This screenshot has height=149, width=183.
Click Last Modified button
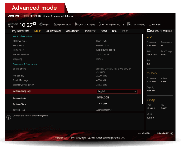[144, 133]
